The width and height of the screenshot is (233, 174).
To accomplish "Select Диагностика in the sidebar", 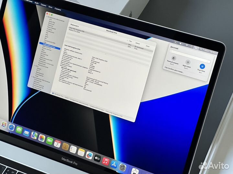I will click(x=47, y=47).
